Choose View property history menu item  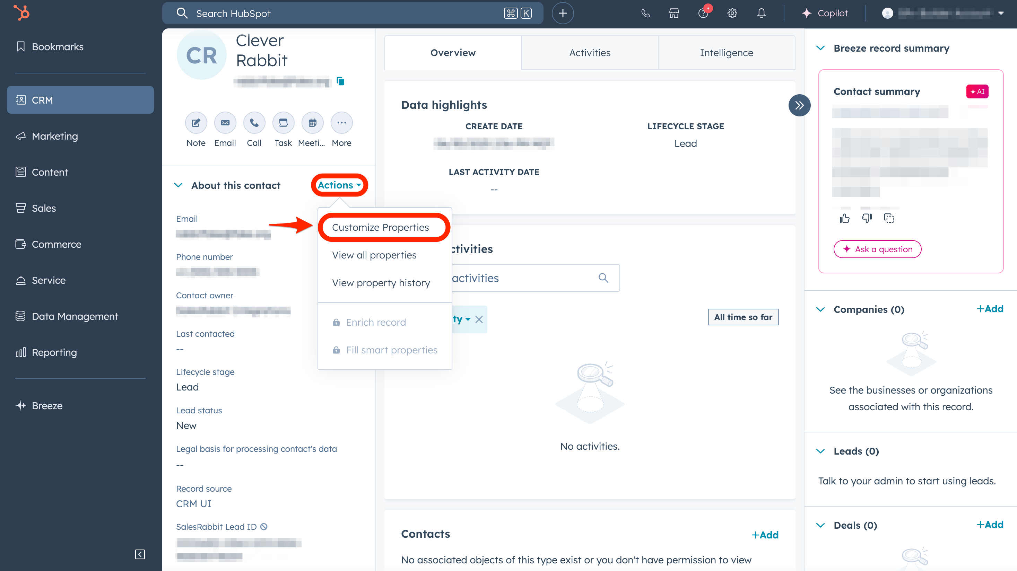click(x=381, y=283)
